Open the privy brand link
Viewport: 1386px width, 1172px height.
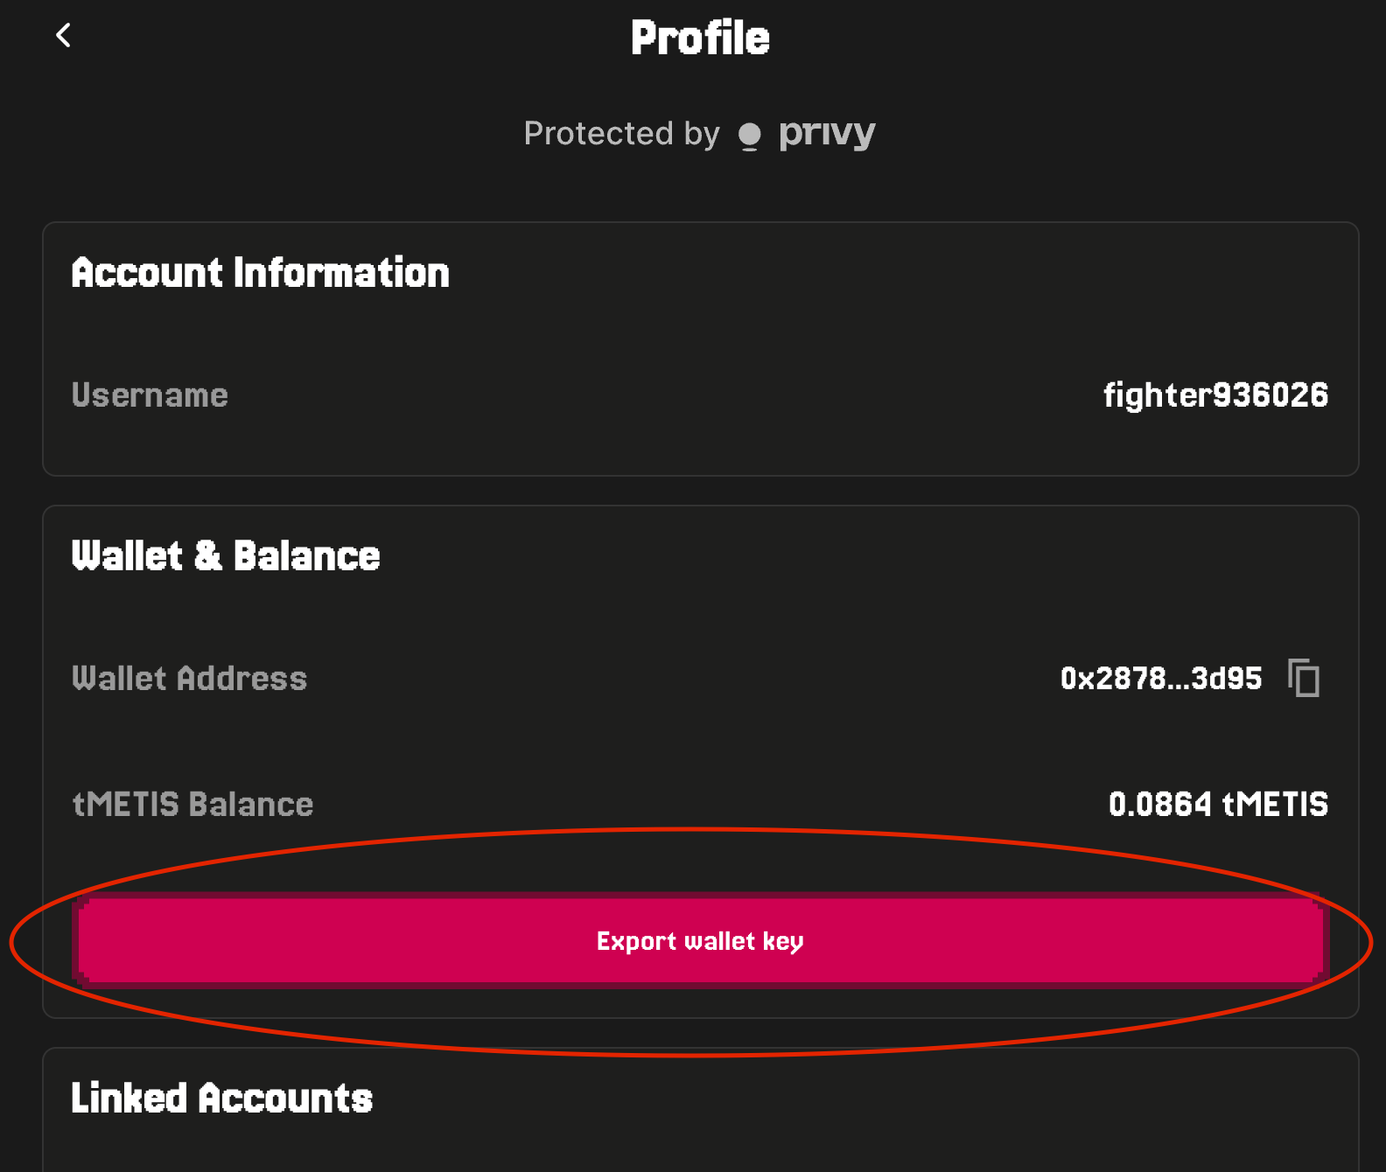[827, 134]
